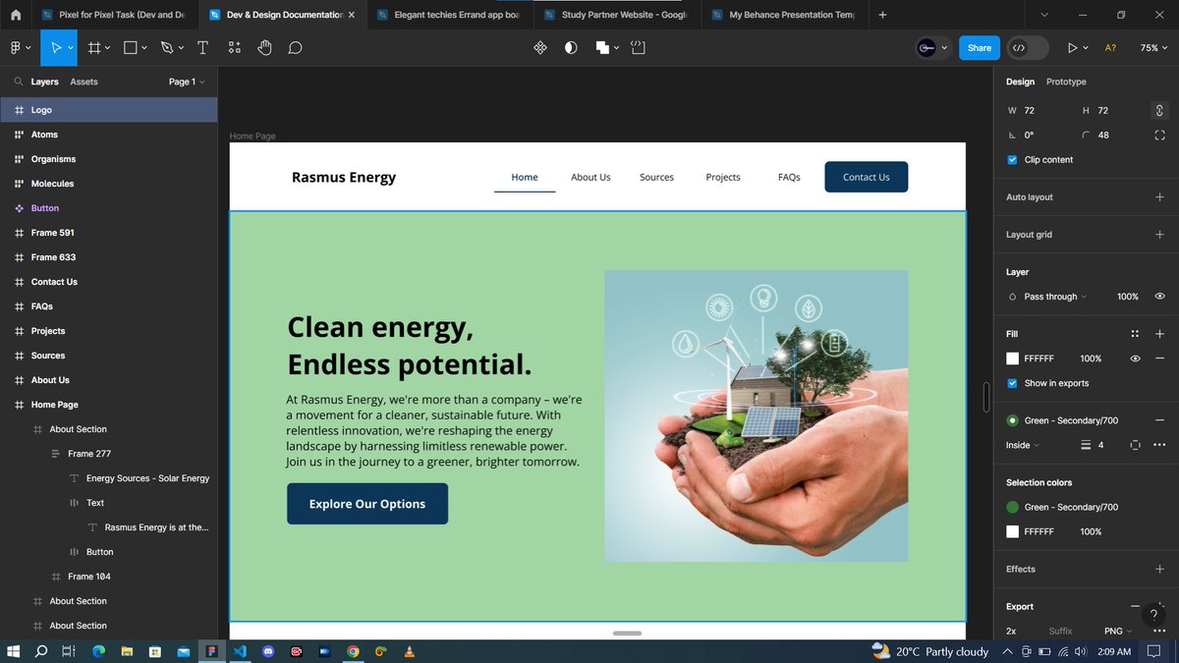This screenshot has width=1179, height=663.
Task: Select the Logo layer
Action: pyautogui.click(x=108, y=110)
